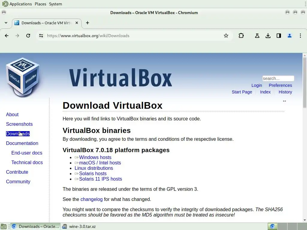Open Chrome Labs flask icon
Image resolution: width=307 pixels, height=230 pixels.
pyautogui.click(x=257, y=36)
